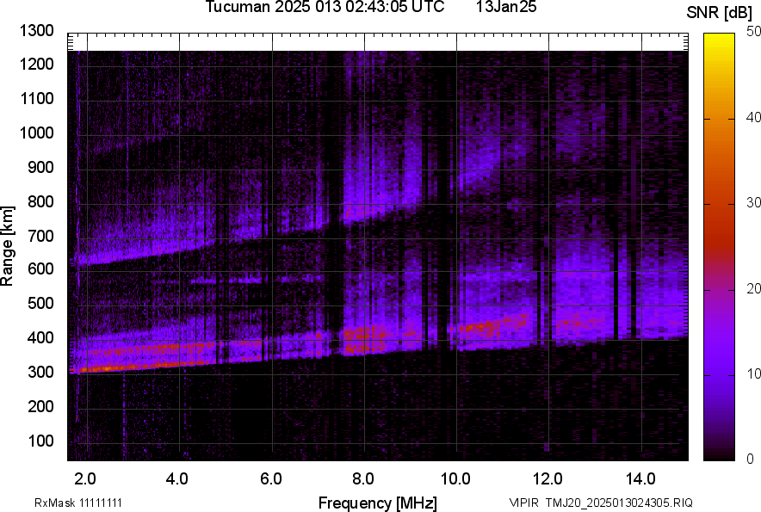Click the range tick label '1100'
Viewport: 761px width, 512px height.
click(36, 98)
